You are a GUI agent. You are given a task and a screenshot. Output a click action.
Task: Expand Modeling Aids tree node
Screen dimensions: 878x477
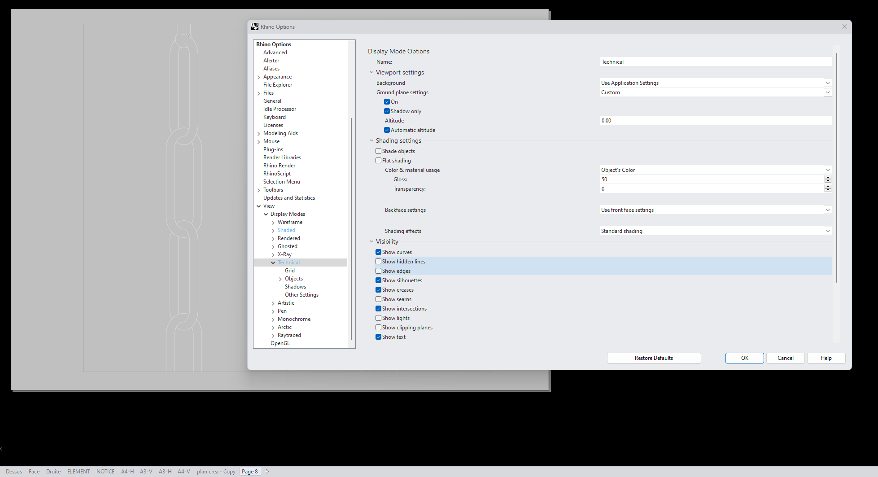[259, 134]
